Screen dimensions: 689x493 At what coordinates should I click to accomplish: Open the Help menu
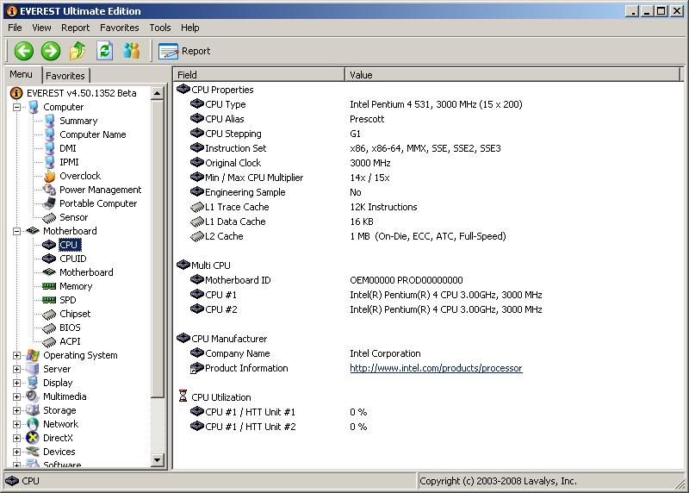(189, 28)
